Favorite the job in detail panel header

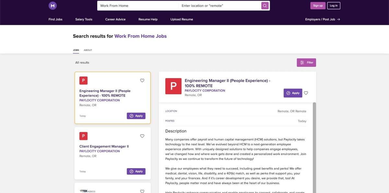[306, 93]
